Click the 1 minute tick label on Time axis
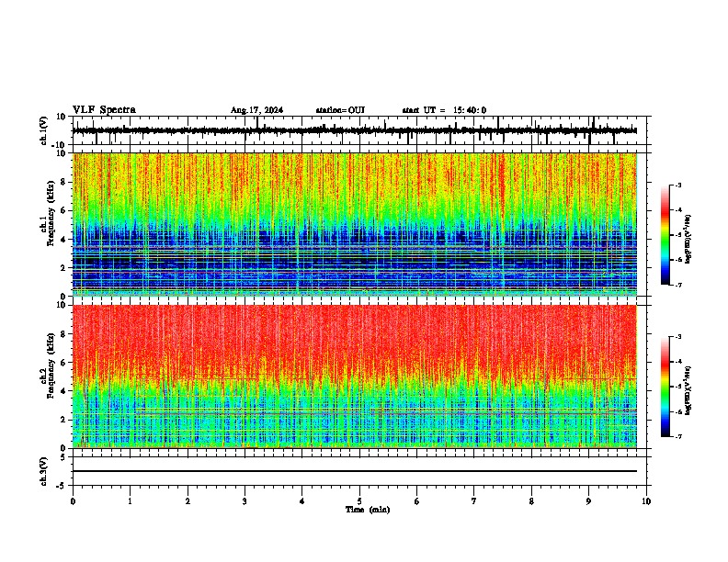The height and width of the screenshot is (562, 728). tap(130, 501)
